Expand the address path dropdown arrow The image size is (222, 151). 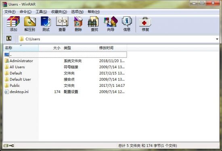click(217, 39)
